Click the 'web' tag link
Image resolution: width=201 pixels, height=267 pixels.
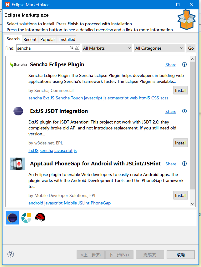tap(133, 98)
